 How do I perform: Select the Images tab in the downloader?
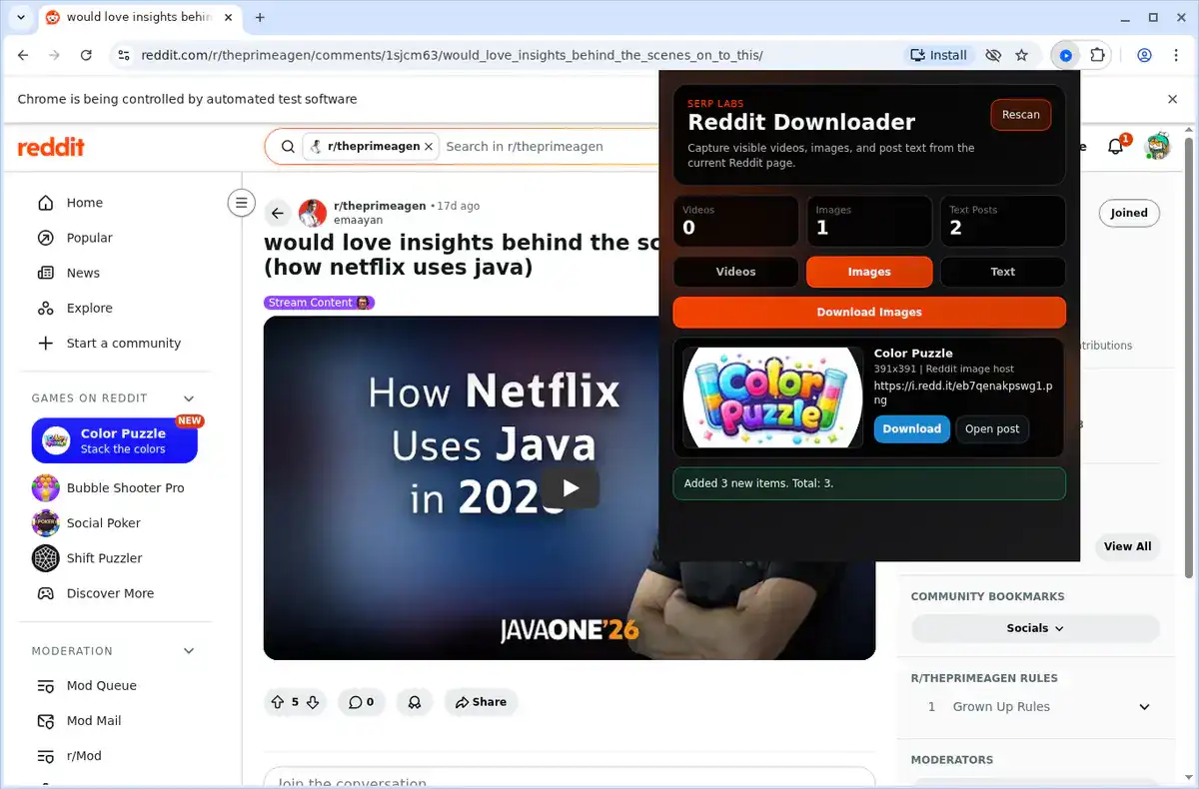tap(869, 272)
